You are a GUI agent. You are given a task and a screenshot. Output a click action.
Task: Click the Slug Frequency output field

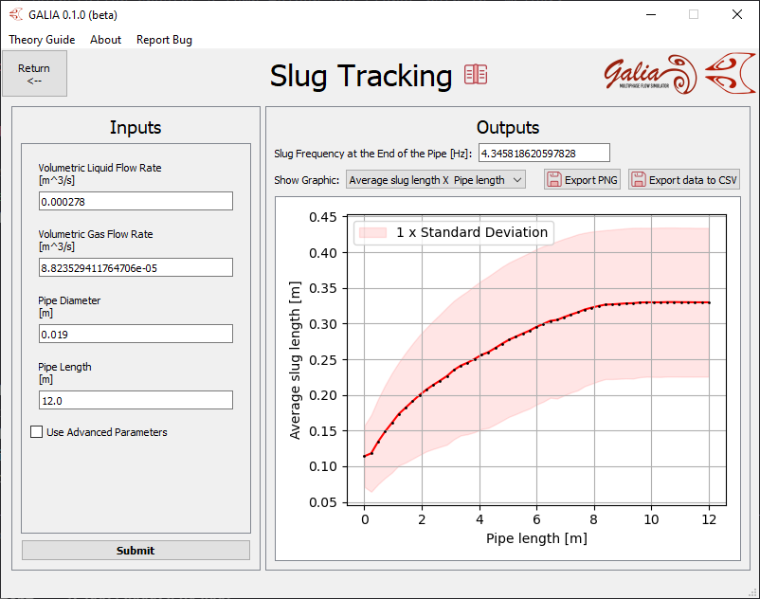544,153
